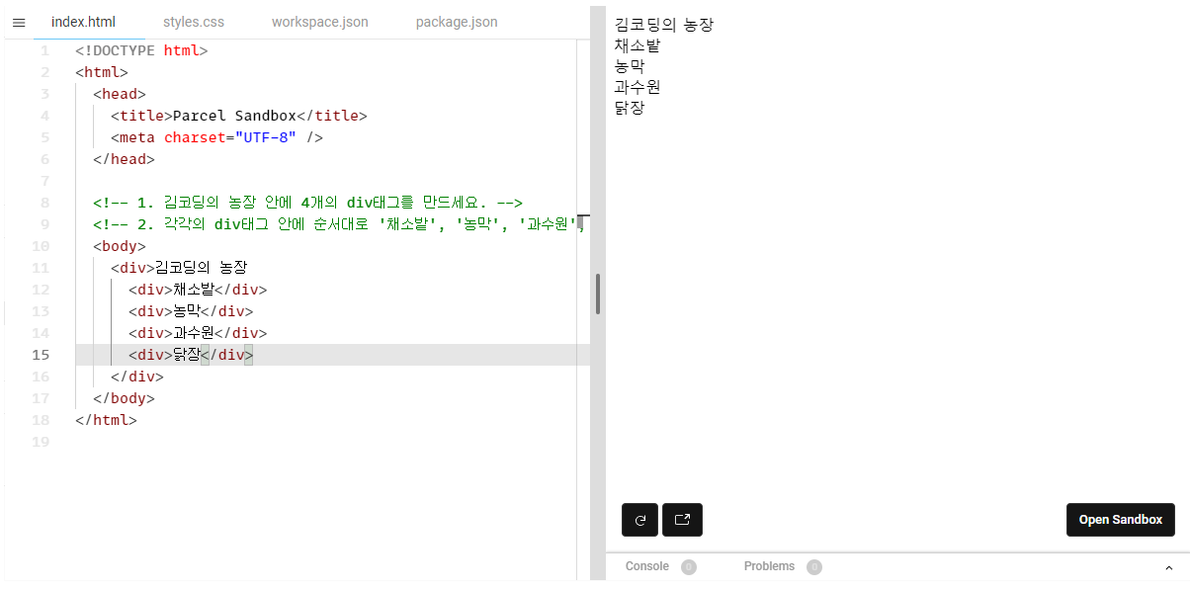Click the <div>닭장</div> code line
This screenshot has width=1190, height=590.
[x=191, y=355]
